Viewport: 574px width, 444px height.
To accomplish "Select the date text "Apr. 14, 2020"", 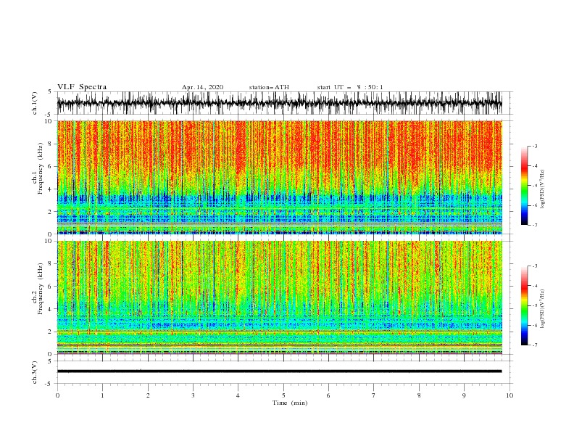I will coord(202,87).
